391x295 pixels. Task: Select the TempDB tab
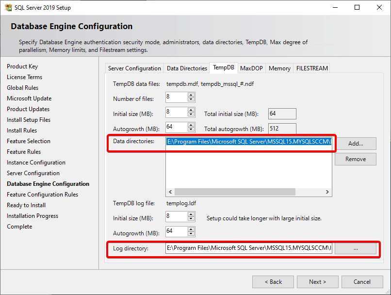224,67
